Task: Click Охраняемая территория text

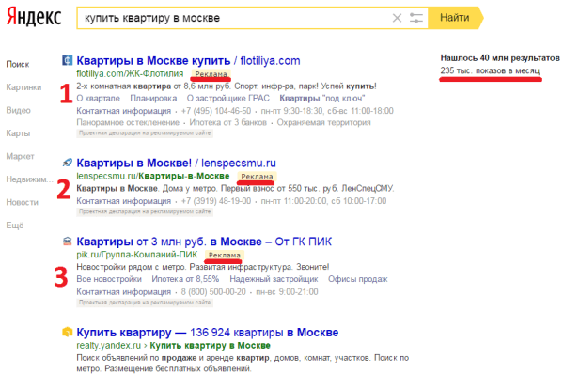Action: 323,122
